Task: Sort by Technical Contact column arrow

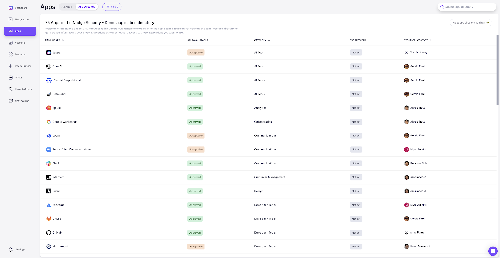Action: [431, 40]
